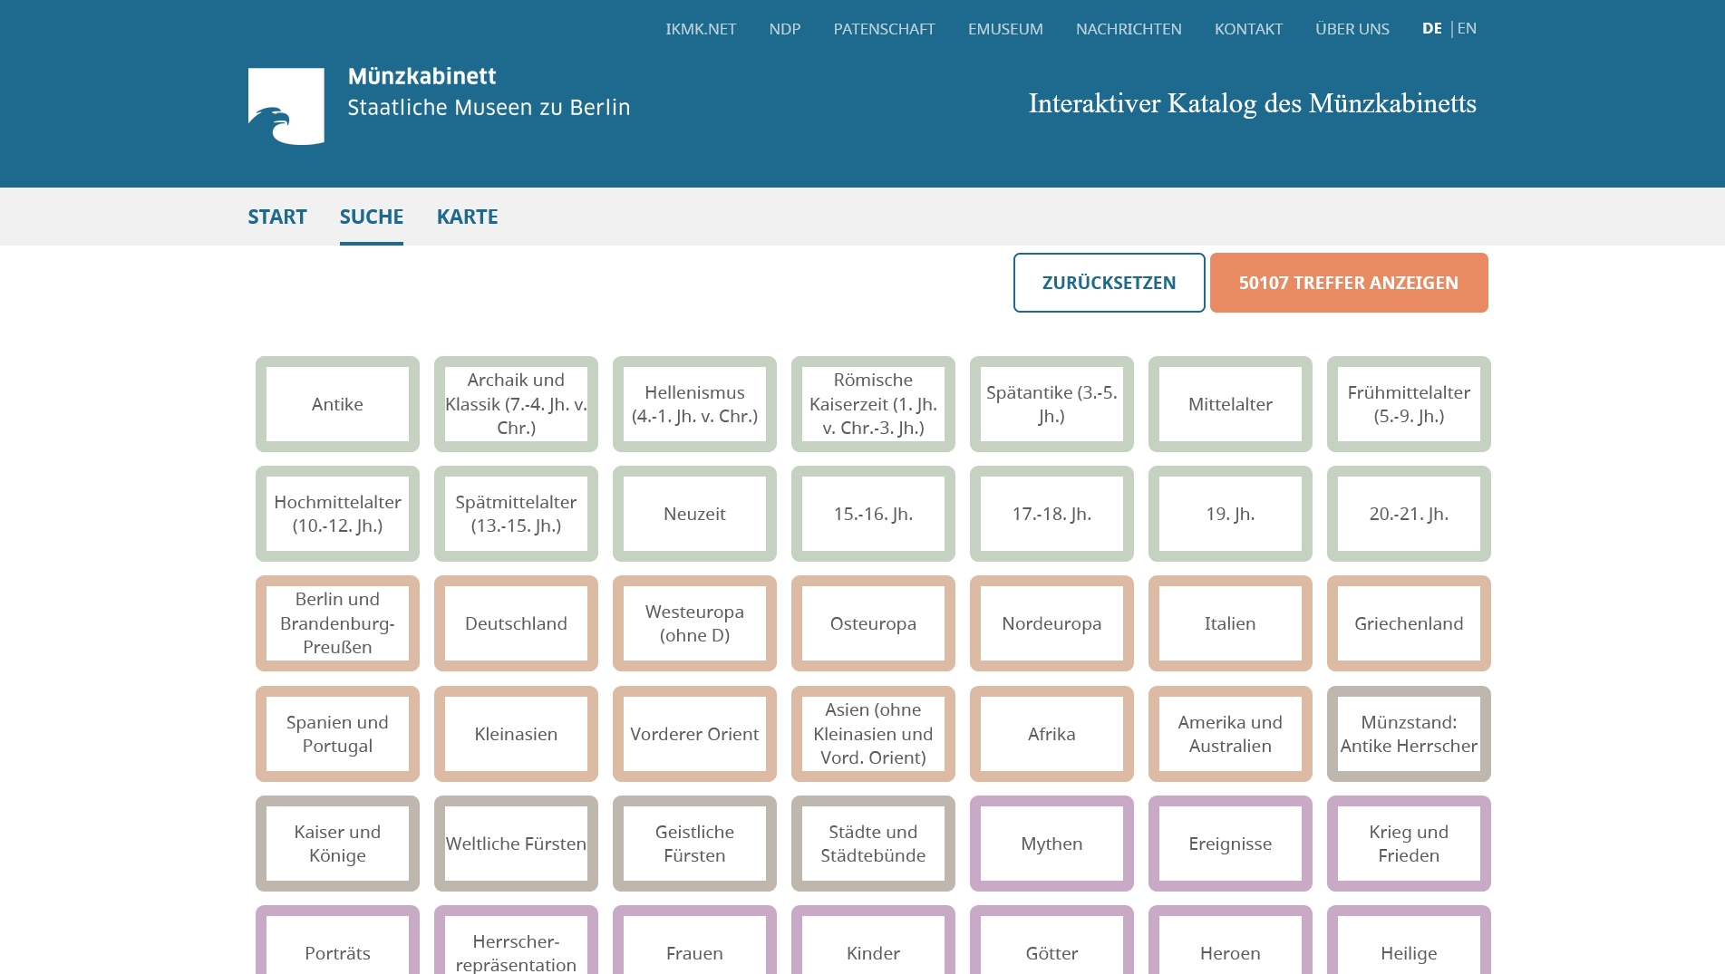Toggle the Mythen theme tile
Screen dimensions: 1725x974
[1051, 844]
